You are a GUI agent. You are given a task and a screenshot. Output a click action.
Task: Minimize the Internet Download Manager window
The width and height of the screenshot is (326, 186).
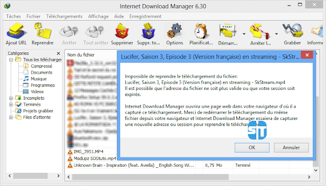(x=289, y=6)
